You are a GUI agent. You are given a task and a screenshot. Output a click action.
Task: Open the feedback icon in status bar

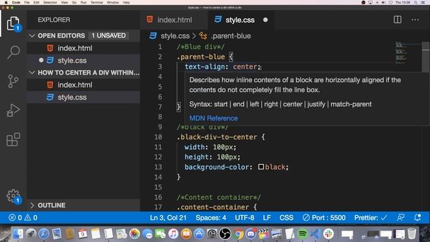[x=400, y=218]
